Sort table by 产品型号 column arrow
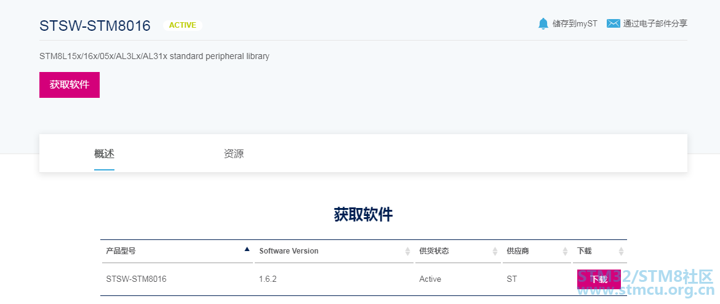Screen dimensions: 720x304 point(247,249)
